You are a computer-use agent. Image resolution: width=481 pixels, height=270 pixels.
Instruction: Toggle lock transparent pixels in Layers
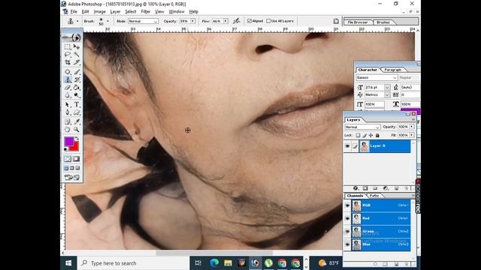[x=358, y=135]
